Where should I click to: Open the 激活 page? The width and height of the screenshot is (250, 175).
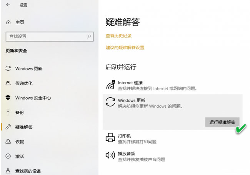[20, 157]
